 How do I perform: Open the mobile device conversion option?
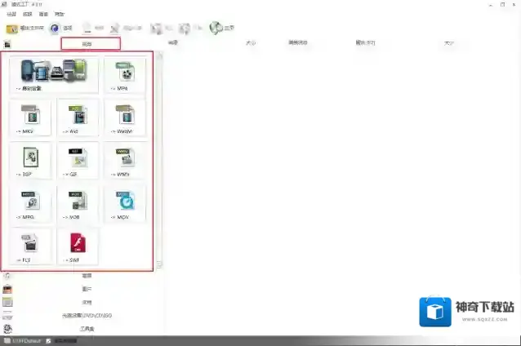(54, 74)
